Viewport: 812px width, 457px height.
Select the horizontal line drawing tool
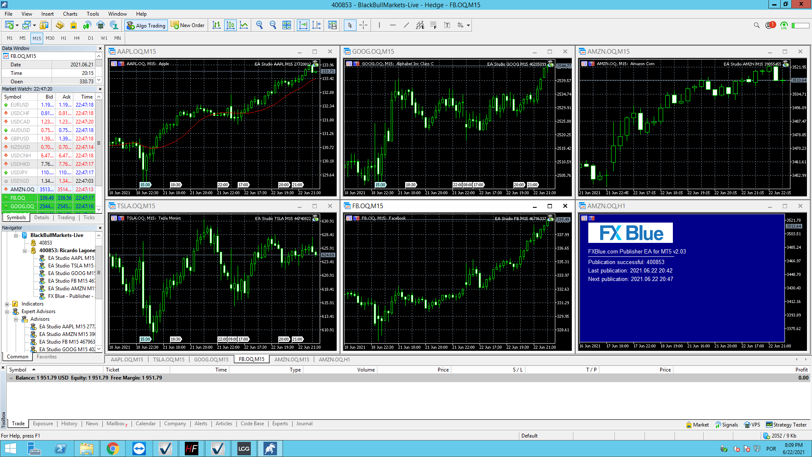point(393,25)
